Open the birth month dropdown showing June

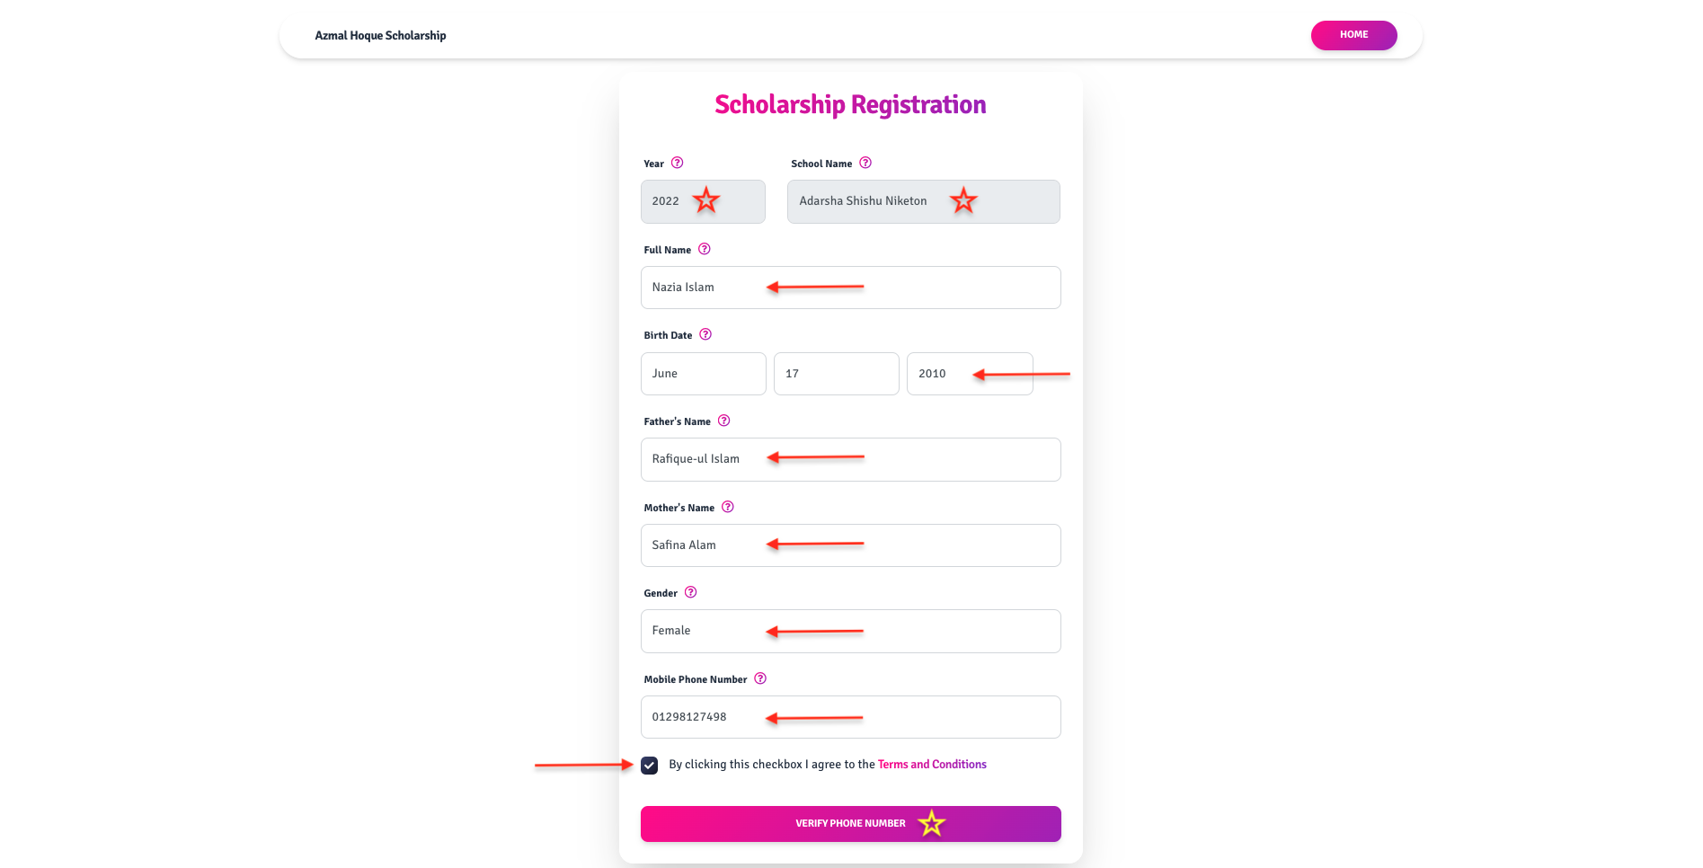click(x=703, y=374)
